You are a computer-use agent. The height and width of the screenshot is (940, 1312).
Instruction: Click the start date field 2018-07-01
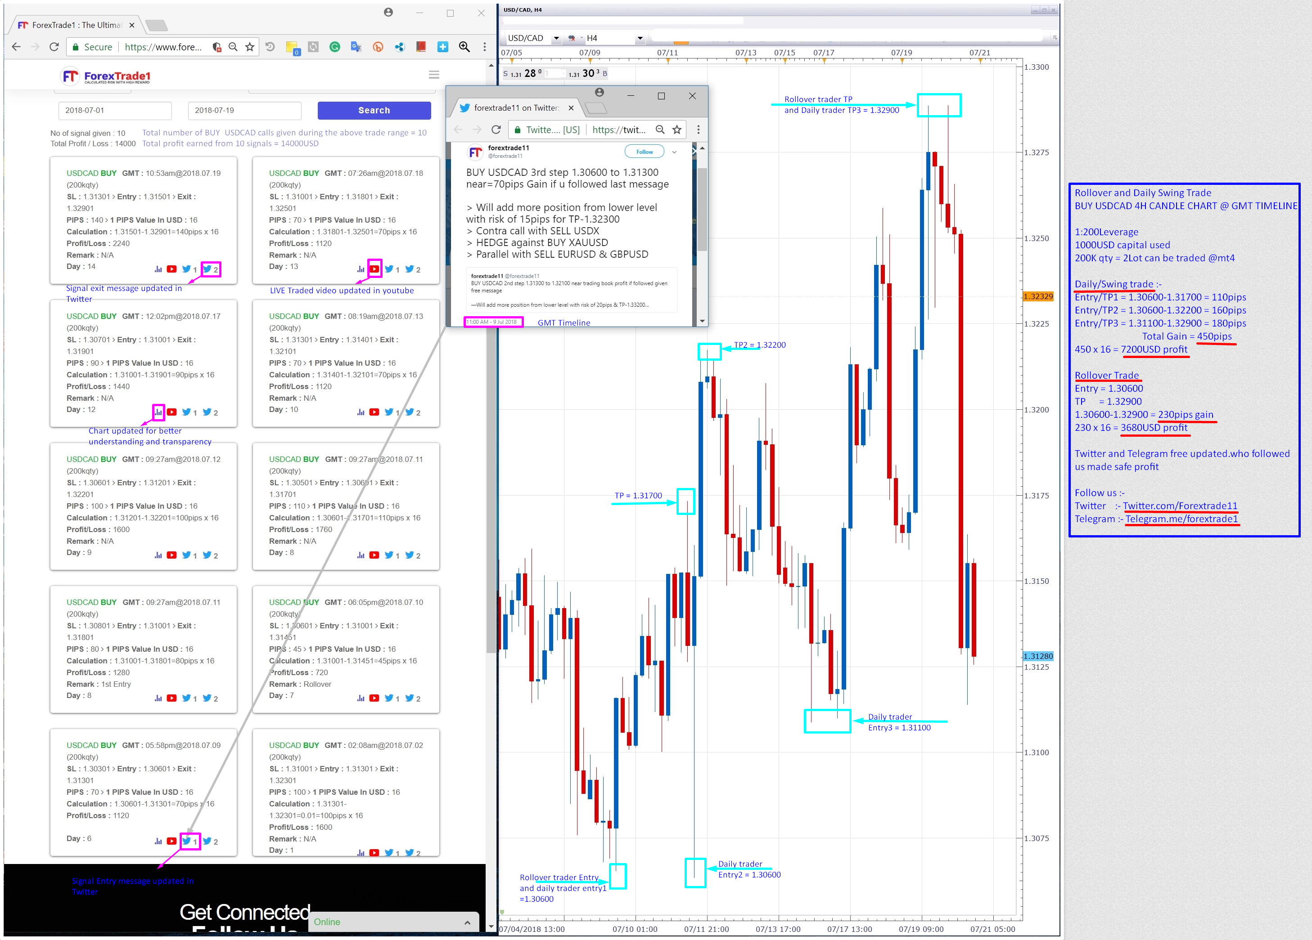point(115,111)
